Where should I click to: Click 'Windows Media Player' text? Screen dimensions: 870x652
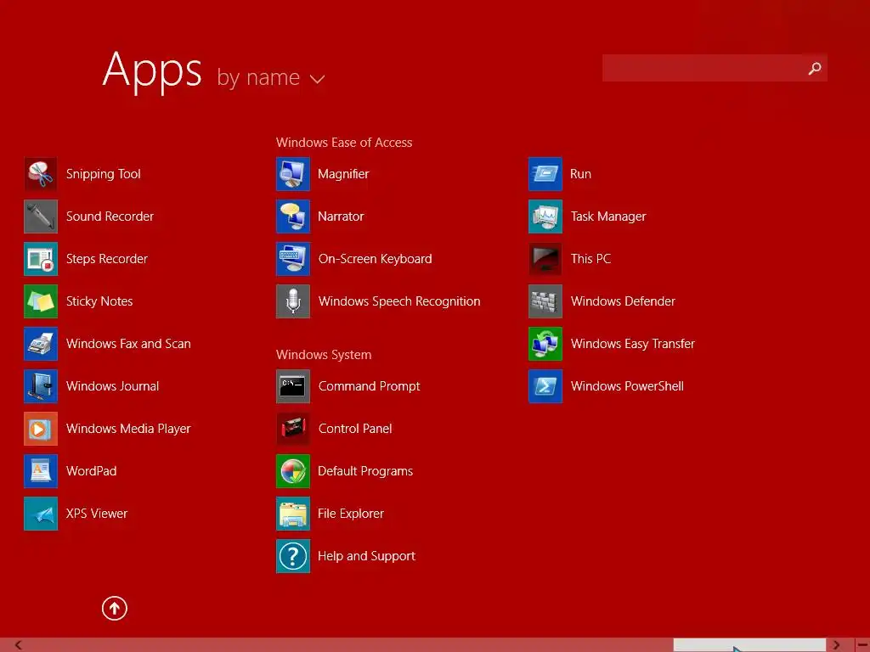(x=128, y=429)
